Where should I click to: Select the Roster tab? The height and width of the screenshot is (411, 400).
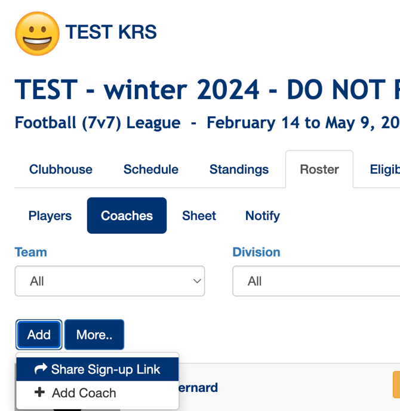click(x=319, y=169)
